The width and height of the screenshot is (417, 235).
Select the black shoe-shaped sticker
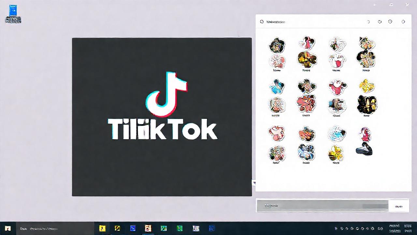coord(364,149)
